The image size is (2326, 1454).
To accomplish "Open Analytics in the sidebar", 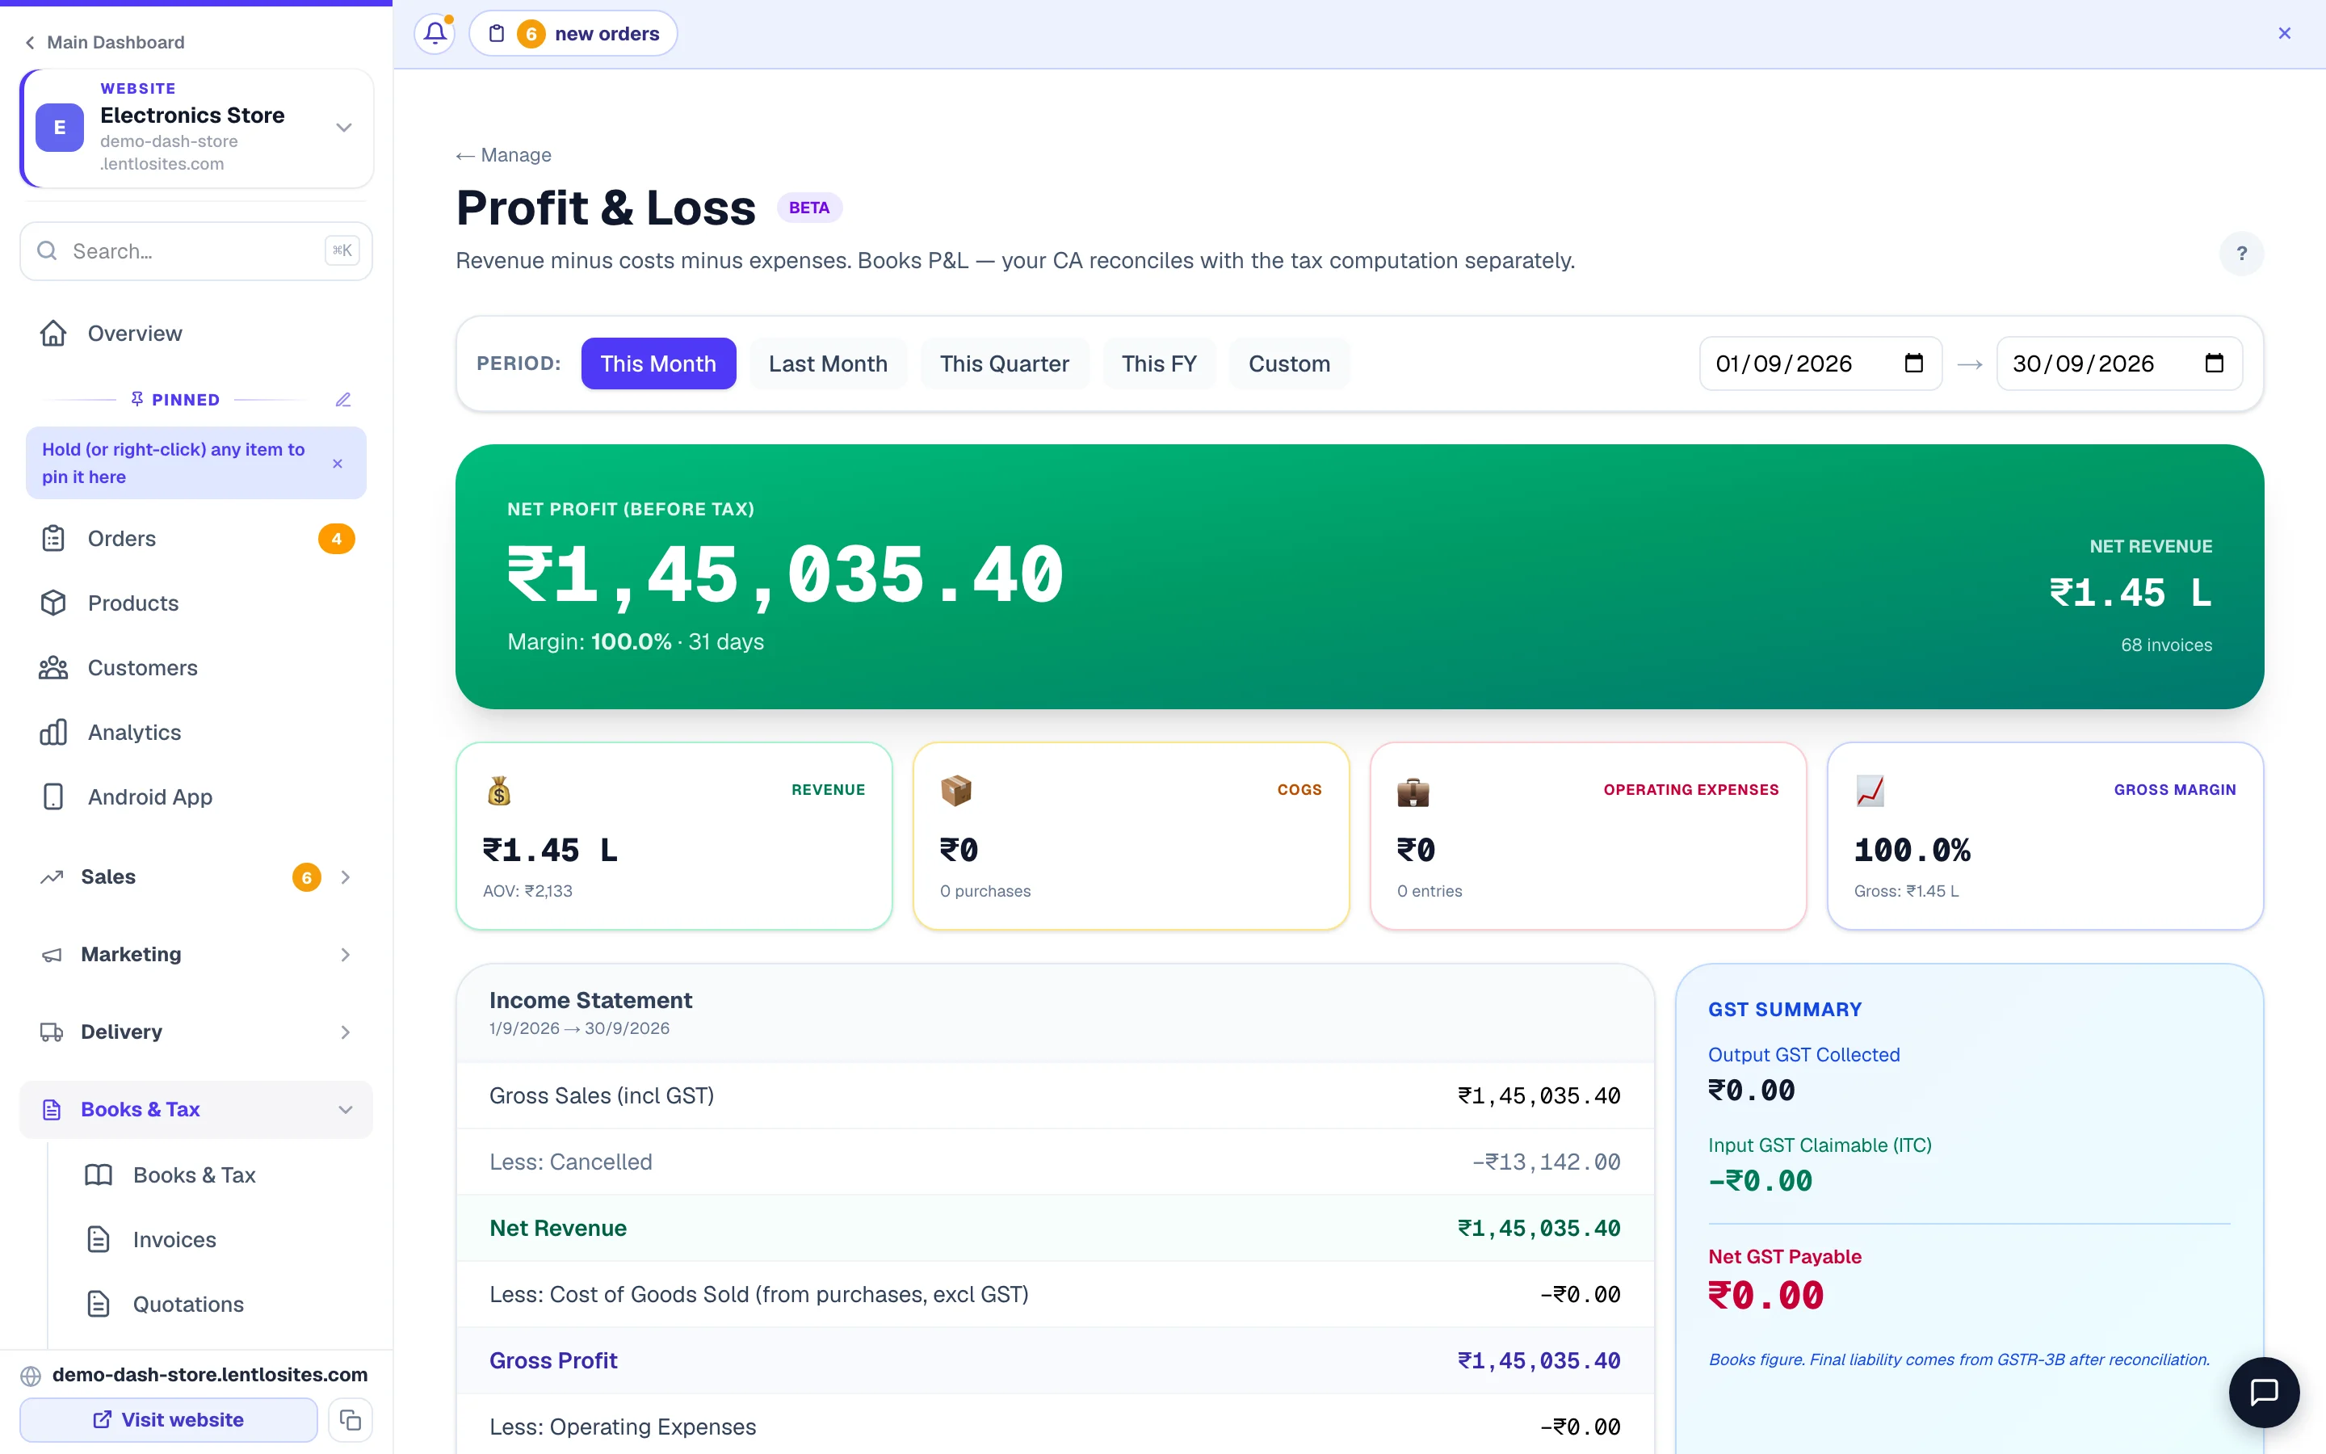I will [x=196, y=732].
